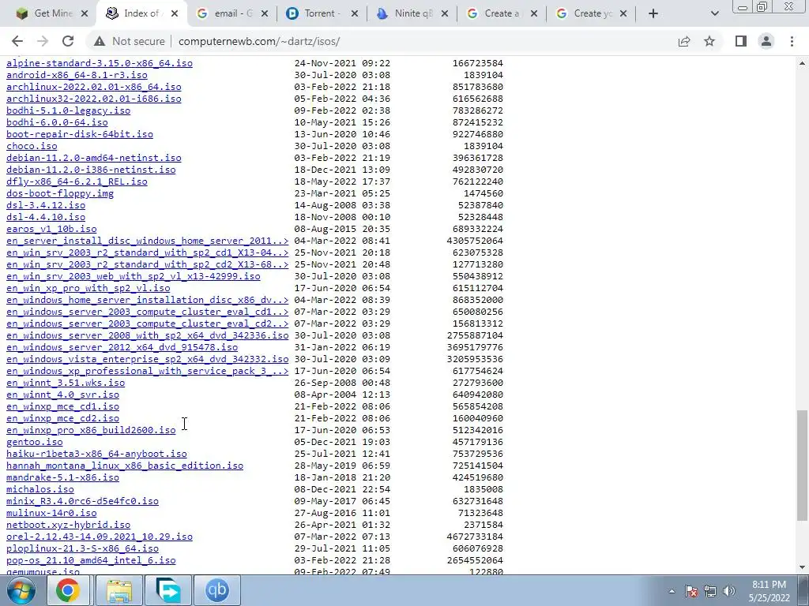809x606 pixels.
Task: Download pop-os_21.10_amd64_intel_6.iso
Action: 91,560
